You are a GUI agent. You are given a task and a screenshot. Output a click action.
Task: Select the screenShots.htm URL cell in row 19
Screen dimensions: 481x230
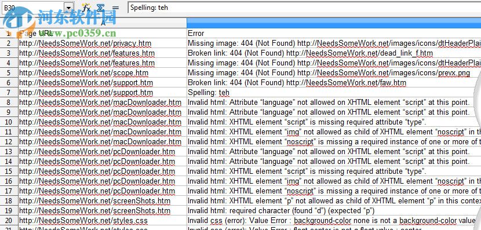(103, 211)
